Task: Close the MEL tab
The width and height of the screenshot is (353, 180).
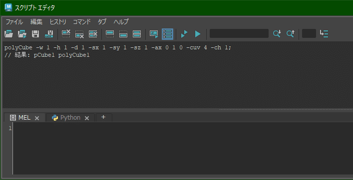Action: [x=37, y=118]
